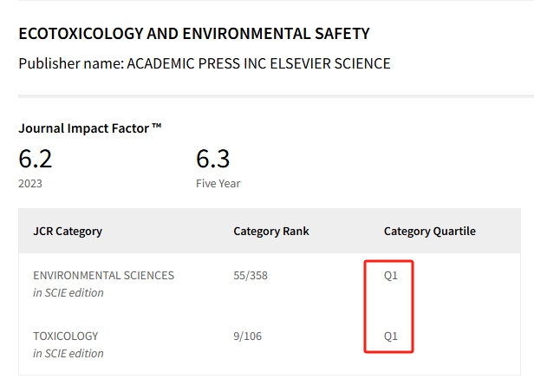This screenshot has width=534, height=379.
Task: Click the Q1 quartile for Toxicology
Action: (391, 337)
